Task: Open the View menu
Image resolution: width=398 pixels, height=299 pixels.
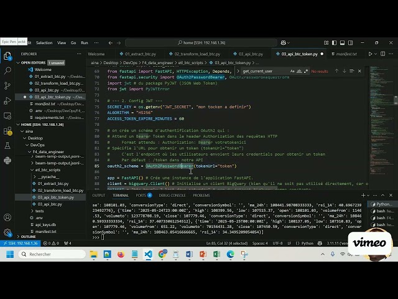Action: pyautogui.click(x=62, y=43)
